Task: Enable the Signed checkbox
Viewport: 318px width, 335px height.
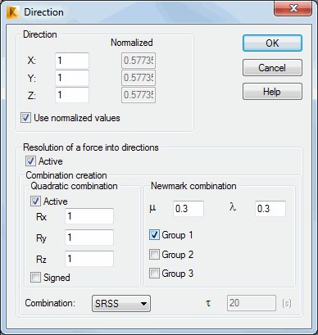Action: (x=35, y=278)
